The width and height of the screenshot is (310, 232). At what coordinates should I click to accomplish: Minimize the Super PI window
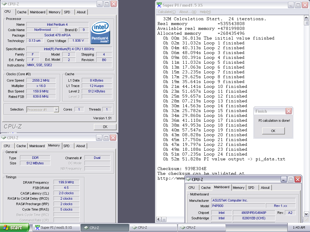tap(291, 5)
